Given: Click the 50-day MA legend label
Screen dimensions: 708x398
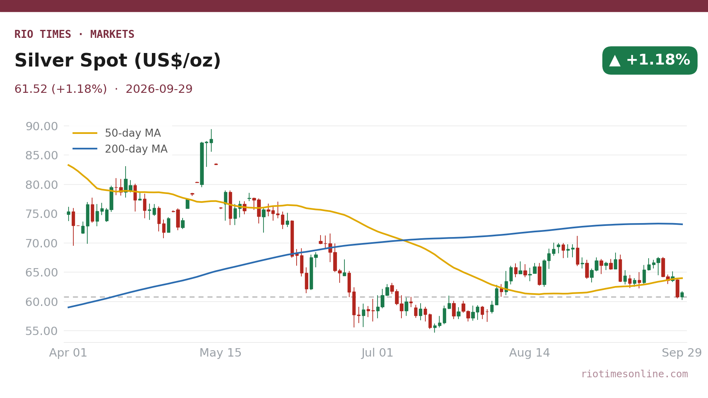Looking at the screenshot, I should point(133,133).
